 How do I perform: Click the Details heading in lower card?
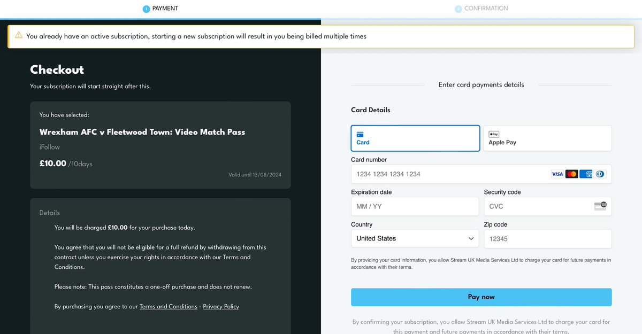[x=50, y=213]
